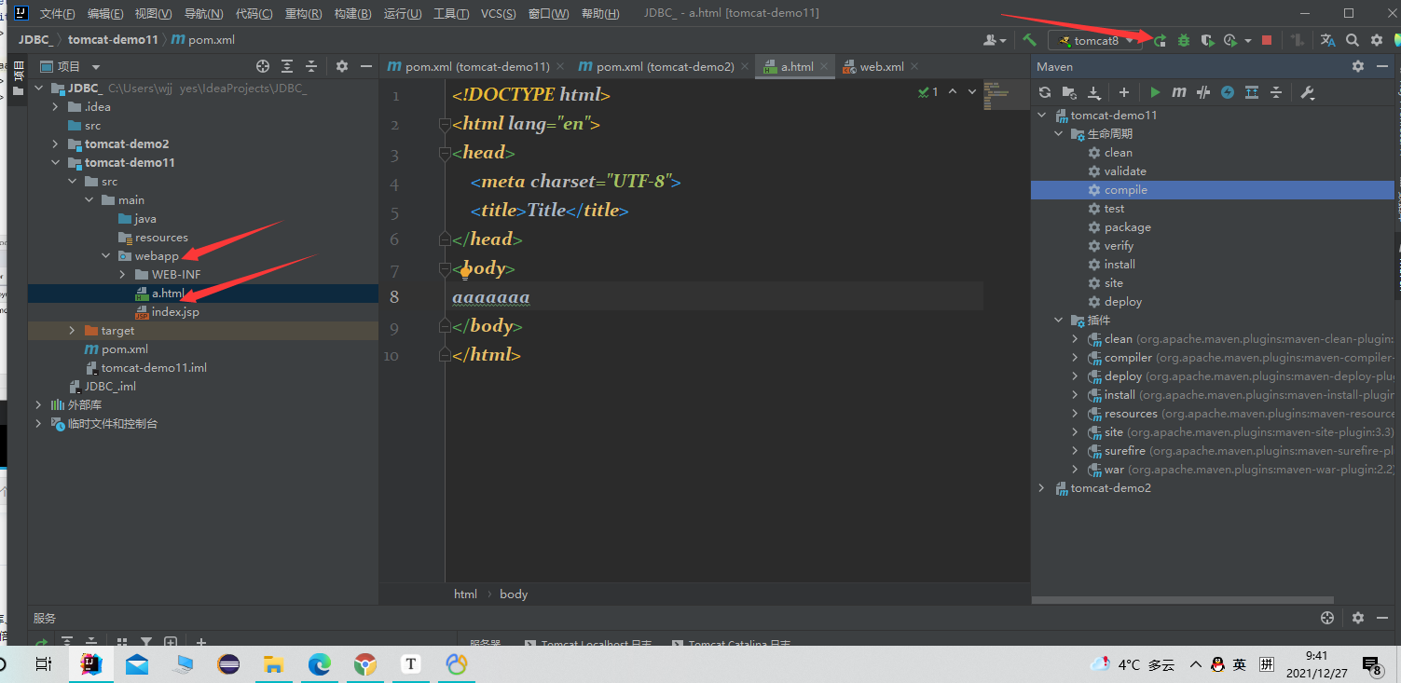This screenshot has height=683, width=1401.
Task: Start debugging tomcat8 with bug icon
Action: click(1184, 40)
